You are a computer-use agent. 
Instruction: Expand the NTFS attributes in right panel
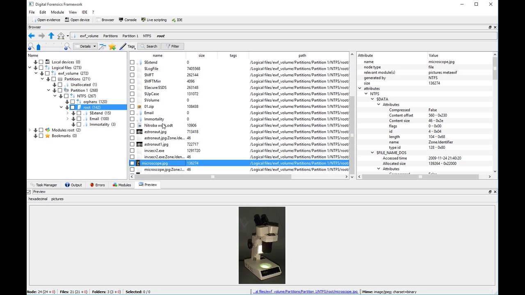tap(366, 93)
